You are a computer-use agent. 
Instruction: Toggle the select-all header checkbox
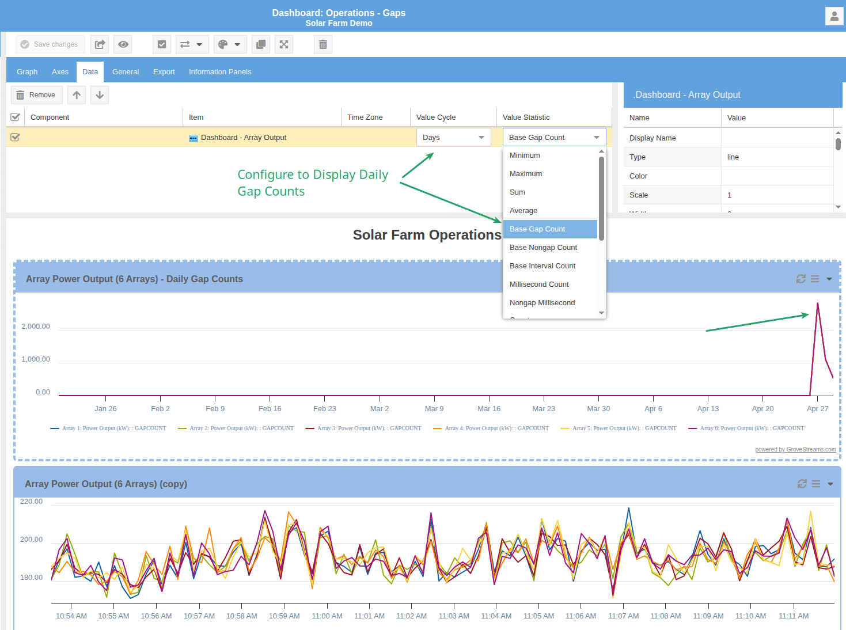coord(16,117)
